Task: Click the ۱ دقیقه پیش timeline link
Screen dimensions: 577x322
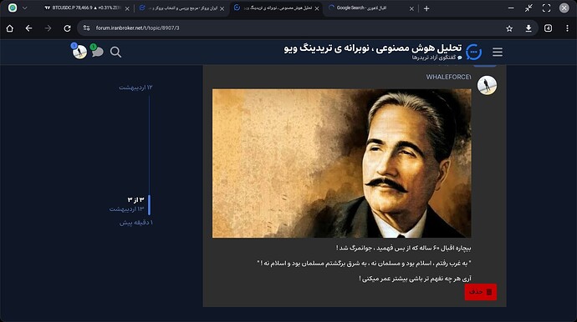Action: (135, 223)
